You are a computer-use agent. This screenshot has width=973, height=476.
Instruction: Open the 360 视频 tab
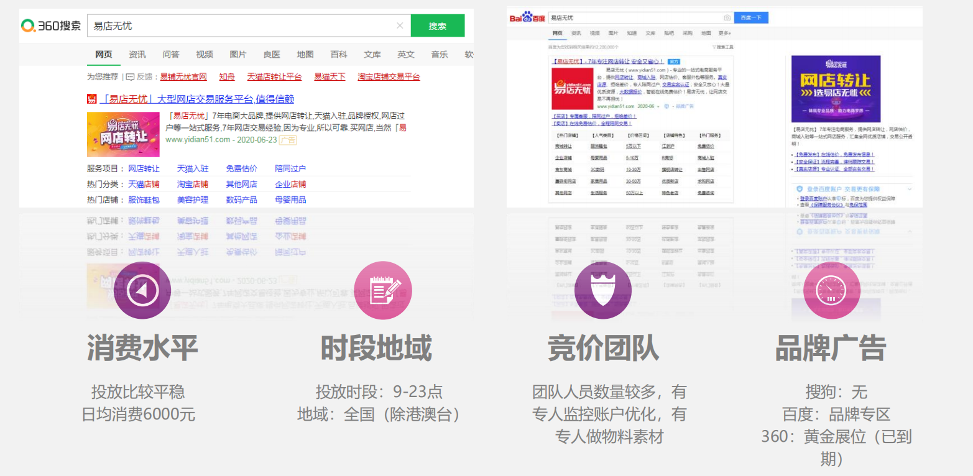pyautogui.click(x=205, y=55)
